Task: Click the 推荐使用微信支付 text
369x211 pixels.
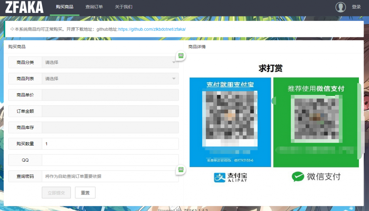Action: coord(316,88)
